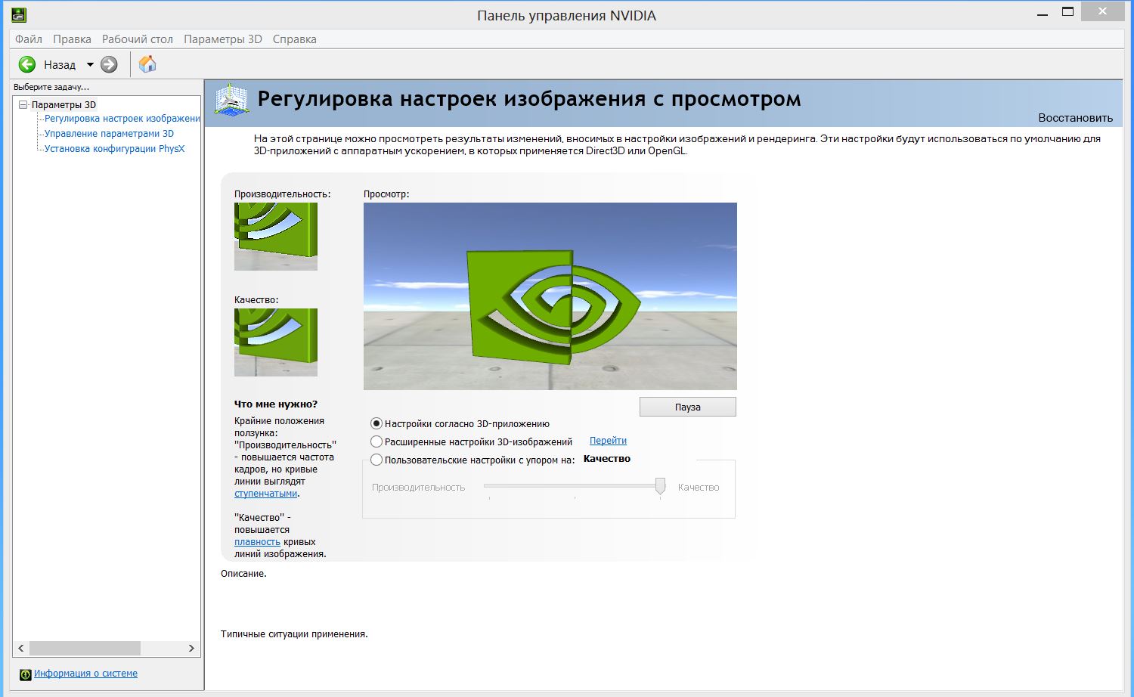
Task: Open Управление параметрами 3D tree item
Action: point(109,134)
